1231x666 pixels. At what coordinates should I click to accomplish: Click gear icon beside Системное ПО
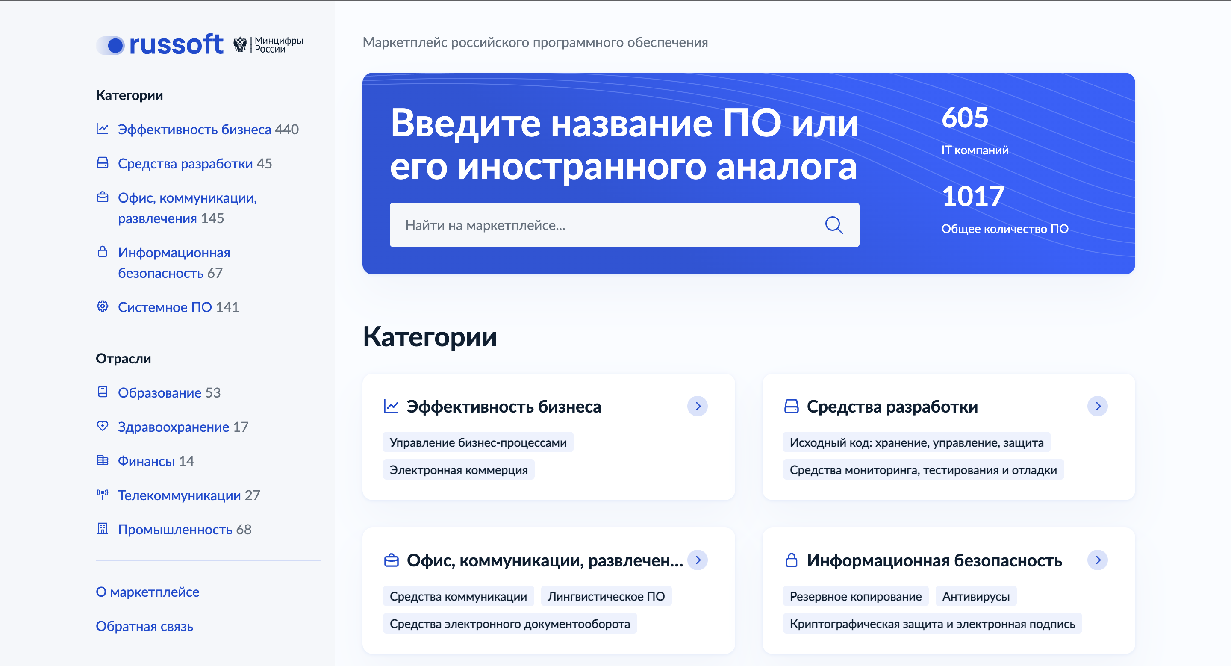pos(102,306)
